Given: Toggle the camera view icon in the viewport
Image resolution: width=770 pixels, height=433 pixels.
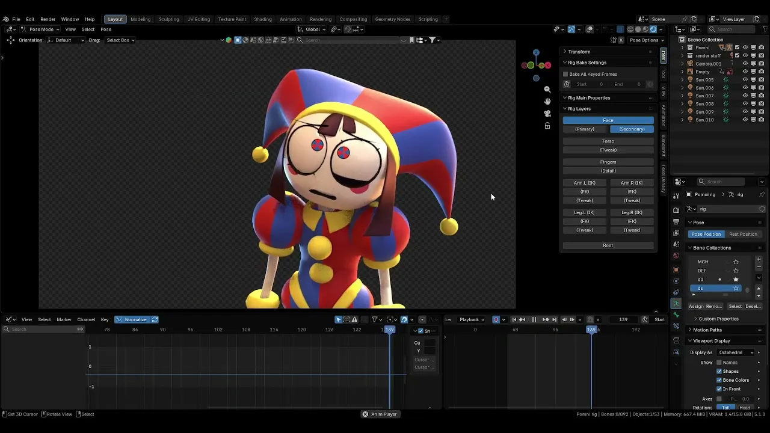Looking at the screenshot, I should (x=547, y=113).
